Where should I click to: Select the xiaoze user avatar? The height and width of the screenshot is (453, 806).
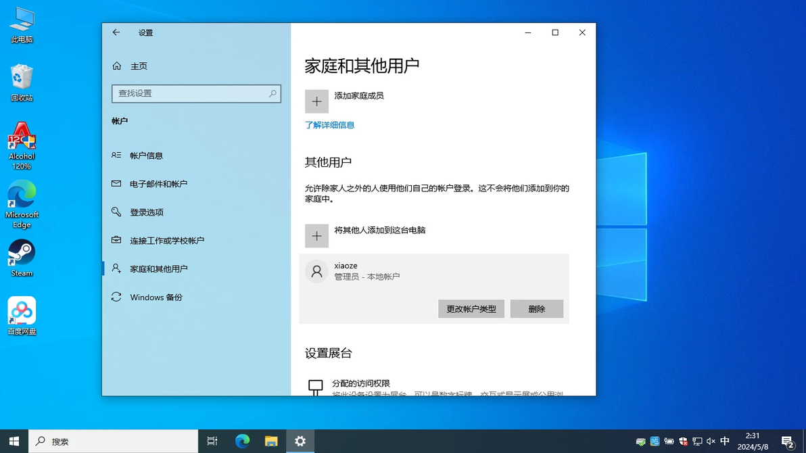tap(316, 271)
